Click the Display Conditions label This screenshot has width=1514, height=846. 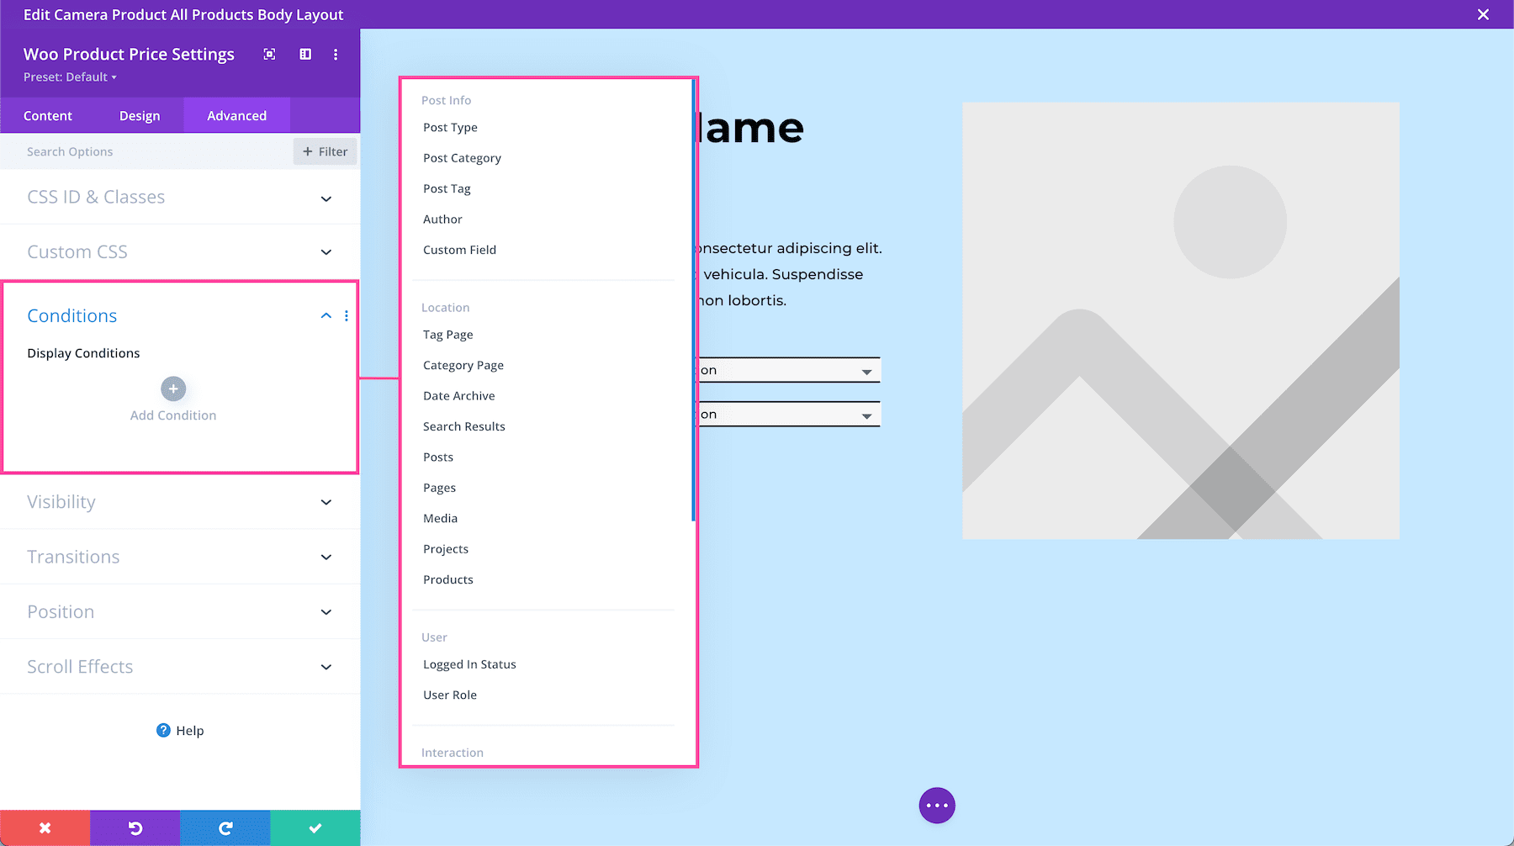click(x=83, y=353)
